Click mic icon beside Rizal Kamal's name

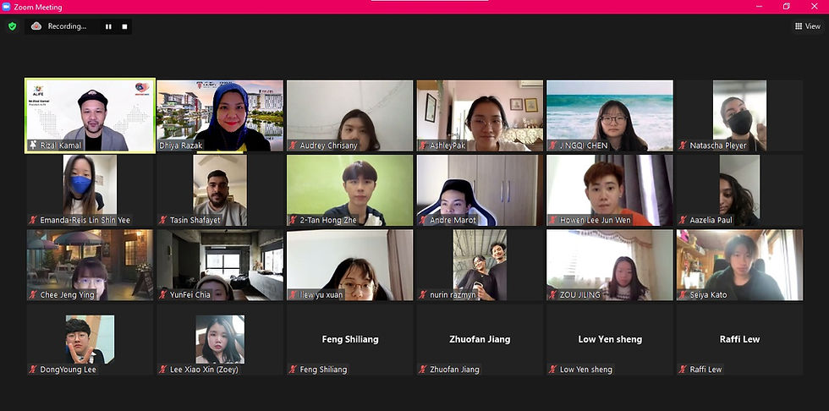coord(33,145)
